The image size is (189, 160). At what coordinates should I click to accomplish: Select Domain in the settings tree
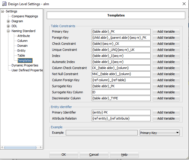tap(23, 46)
